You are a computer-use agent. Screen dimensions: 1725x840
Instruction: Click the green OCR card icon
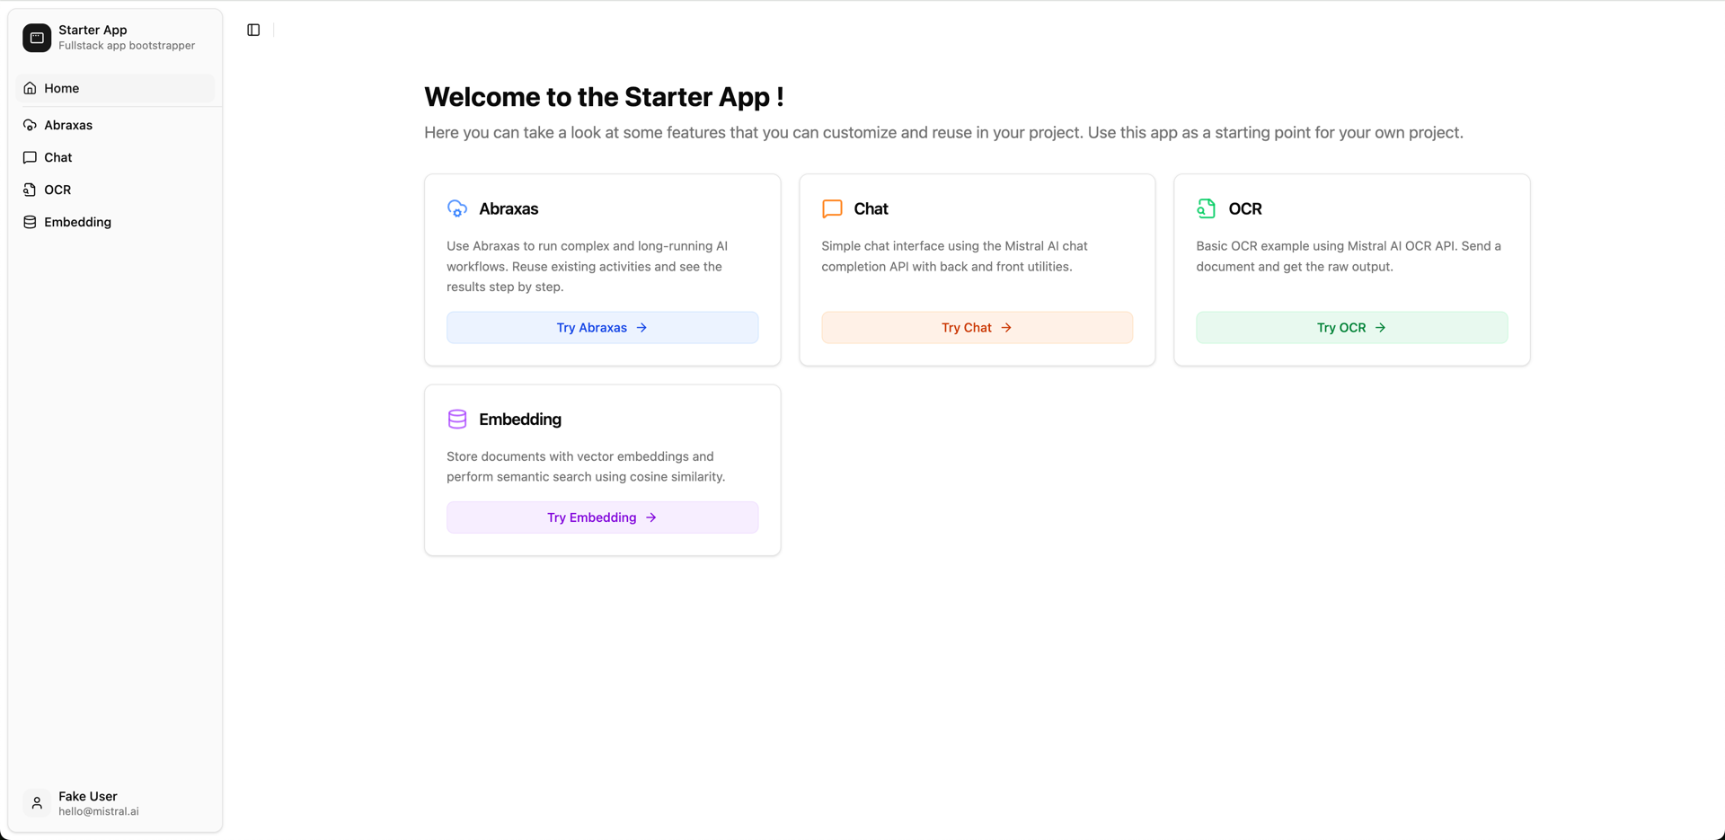coord(1206,208)
